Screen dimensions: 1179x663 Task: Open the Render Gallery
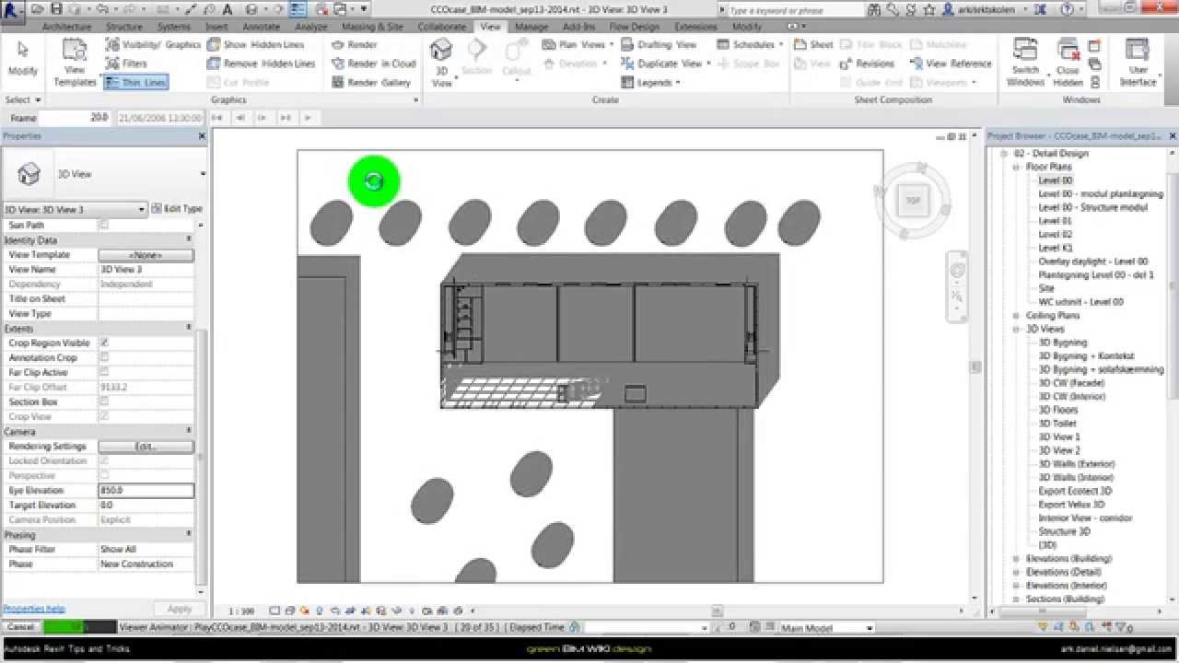(x=370, y=82)
